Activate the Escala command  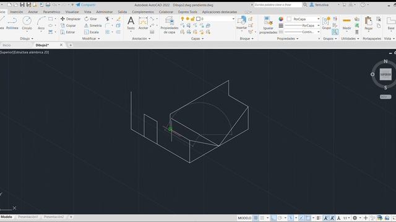pyautogui.click(x=92, y=32)
